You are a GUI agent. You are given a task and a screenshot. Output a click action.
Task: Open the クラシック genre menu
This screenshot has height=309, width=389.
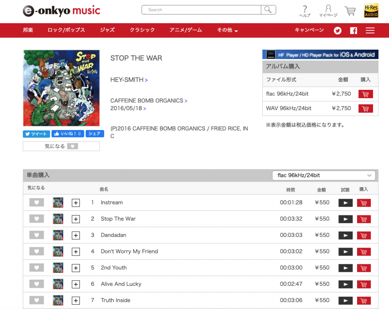[x=142, y=30]
